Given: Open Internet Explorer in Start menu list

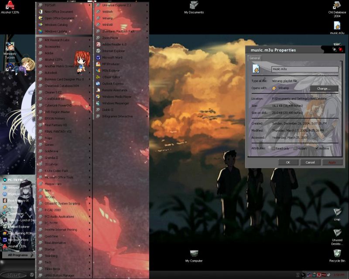Looking at the screenshot, I should pyautogui.click(x=18, y=227).
